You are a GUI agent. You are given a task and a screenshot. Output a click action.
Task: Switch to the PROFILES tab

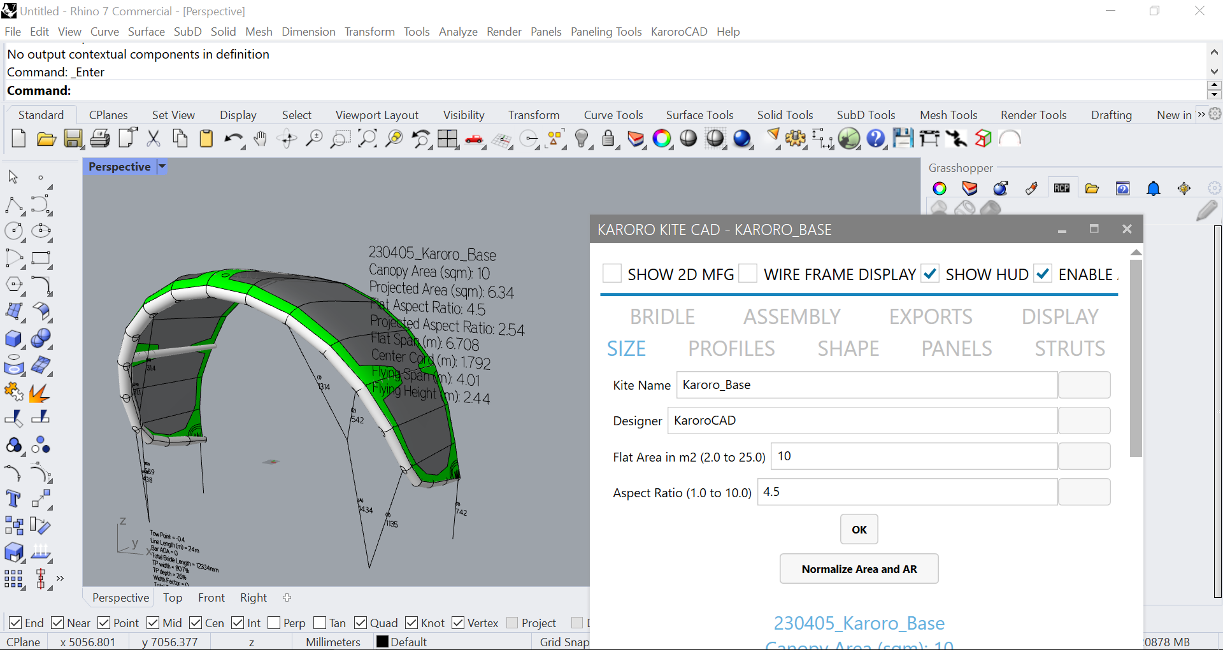tap(731, 348)
